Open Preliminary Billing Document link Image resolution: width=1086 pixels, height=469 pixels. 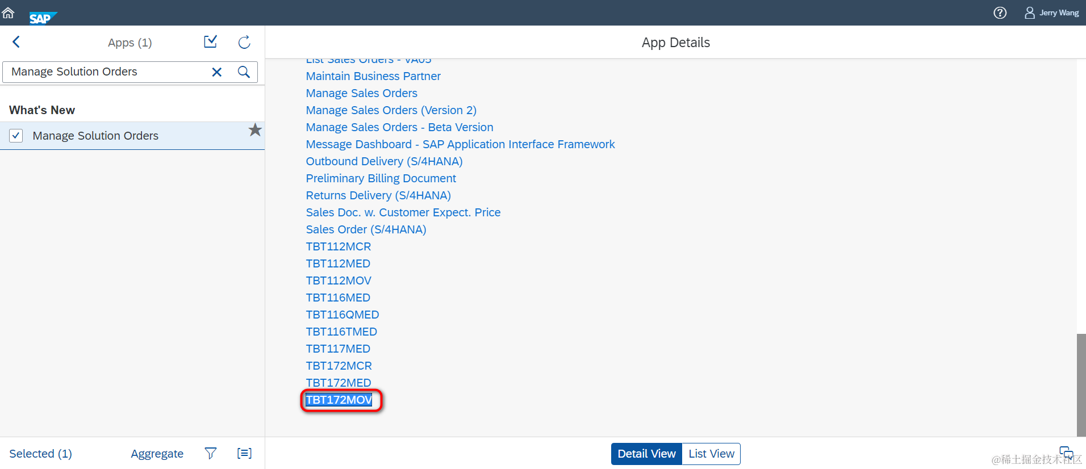click(x=381, y=178)
